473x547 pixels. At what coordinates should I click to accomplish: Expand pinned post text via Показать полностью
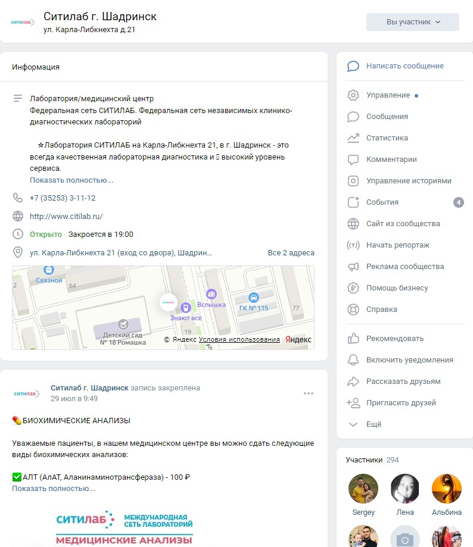point(54,489)
